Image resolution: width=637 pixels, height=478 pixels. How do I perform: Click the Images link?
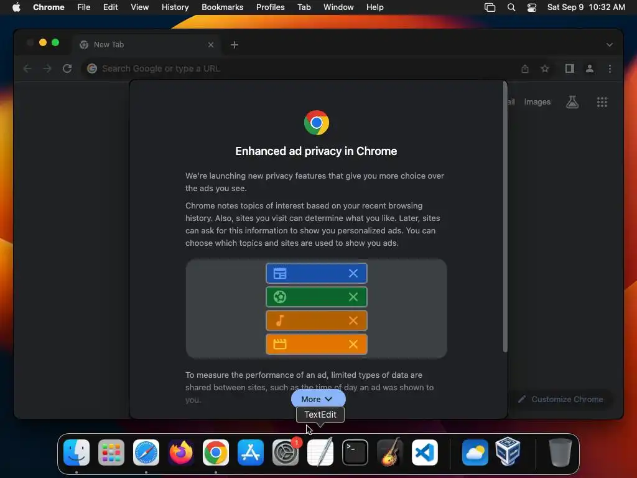coord(537,102)
